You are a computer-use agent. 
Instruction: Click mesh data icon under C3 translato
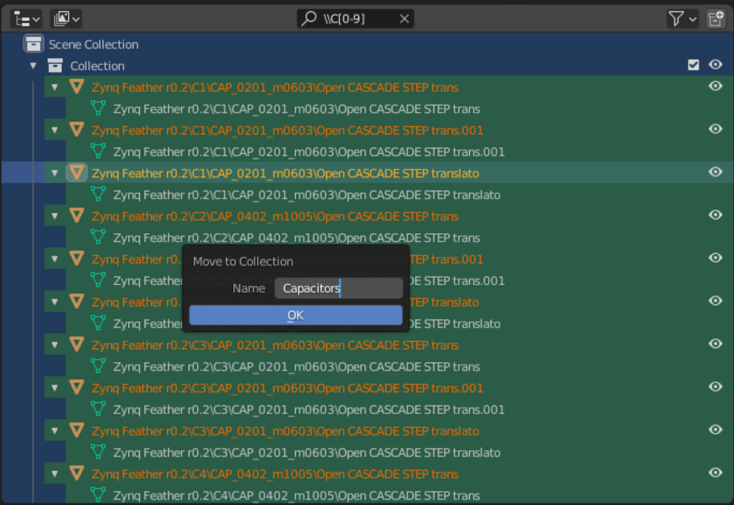(98, 452)
